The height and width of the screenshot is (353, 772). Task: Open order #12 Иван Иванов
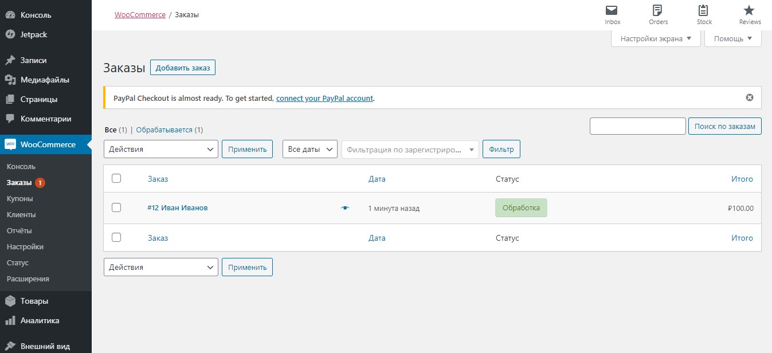pyautogui.click(x=177, y=208)
